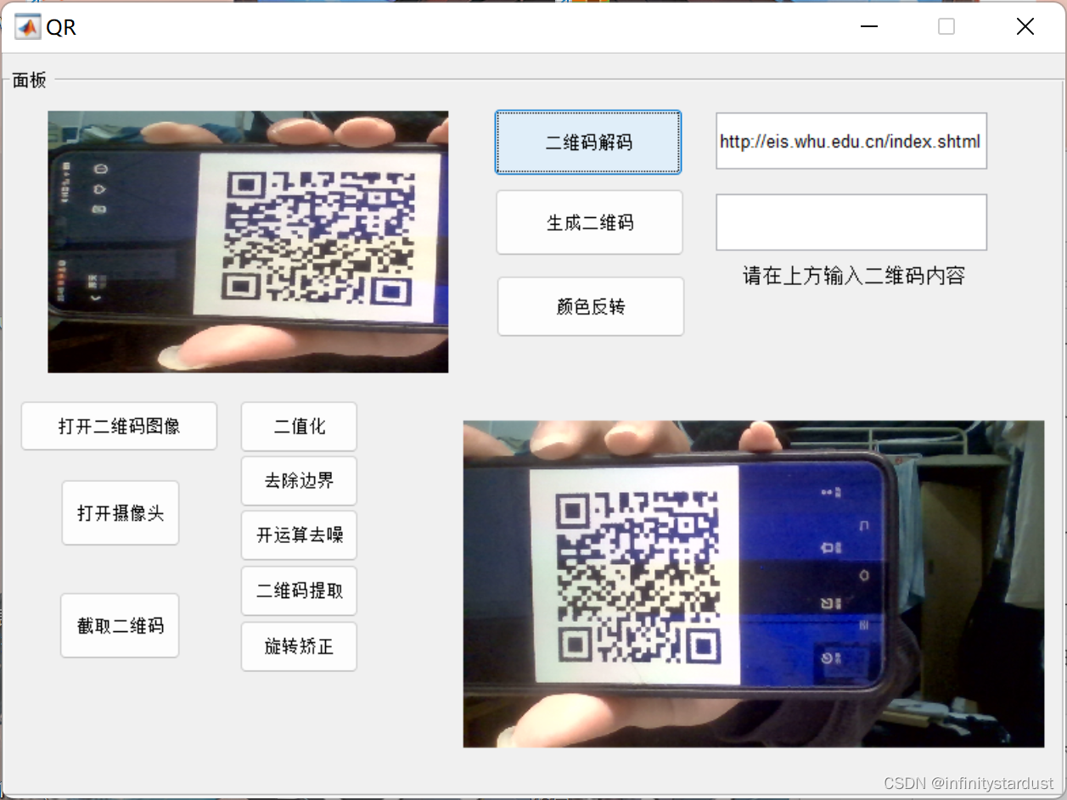1067x800 pixels.
Task: Capture the QR code using 截取二维码 button
Action: pos(120,625)
